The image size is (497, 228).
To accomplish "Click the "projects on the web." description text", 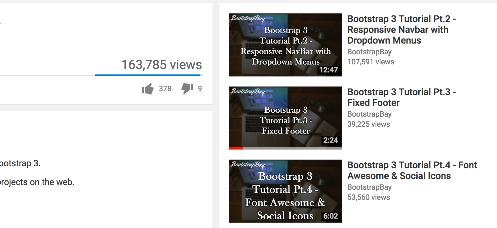I will click(x=37, y=182).
